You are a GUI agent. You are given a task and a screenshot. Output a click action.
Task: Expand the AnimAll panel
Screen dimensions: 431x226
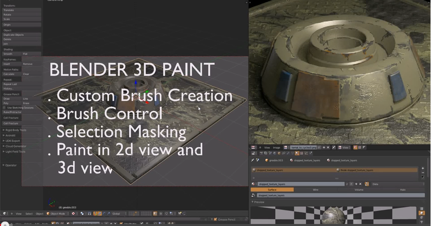pos(10,135)
